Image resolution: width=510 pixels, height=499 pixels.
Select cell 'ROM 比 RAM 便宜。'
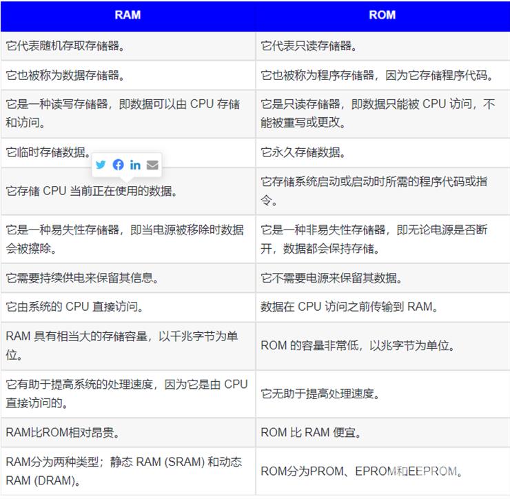tap(382, 433)
